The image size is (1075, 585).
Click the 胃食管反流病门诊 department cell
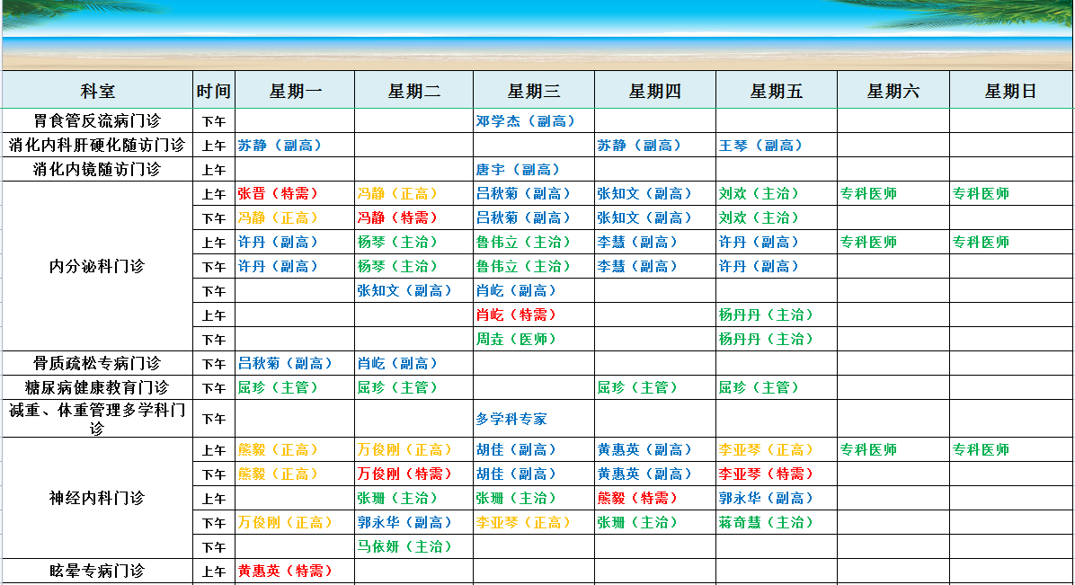(97, 120)
